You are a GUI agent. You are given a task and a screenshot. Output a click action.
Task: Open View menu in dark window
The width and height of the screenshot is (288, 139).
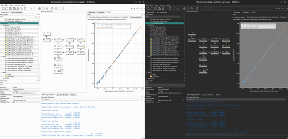point(156,5)
